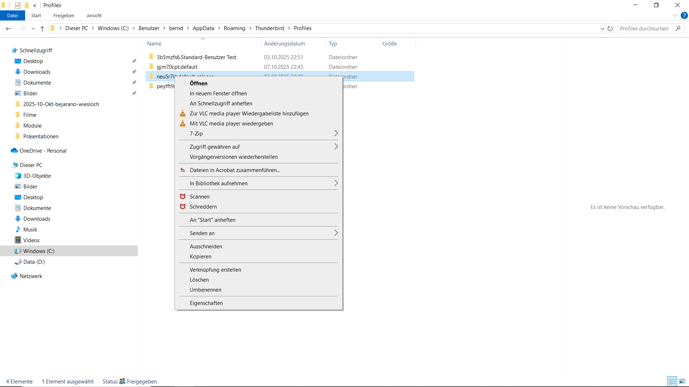Choose Eigenschaften from context menu

click(206, 303)
